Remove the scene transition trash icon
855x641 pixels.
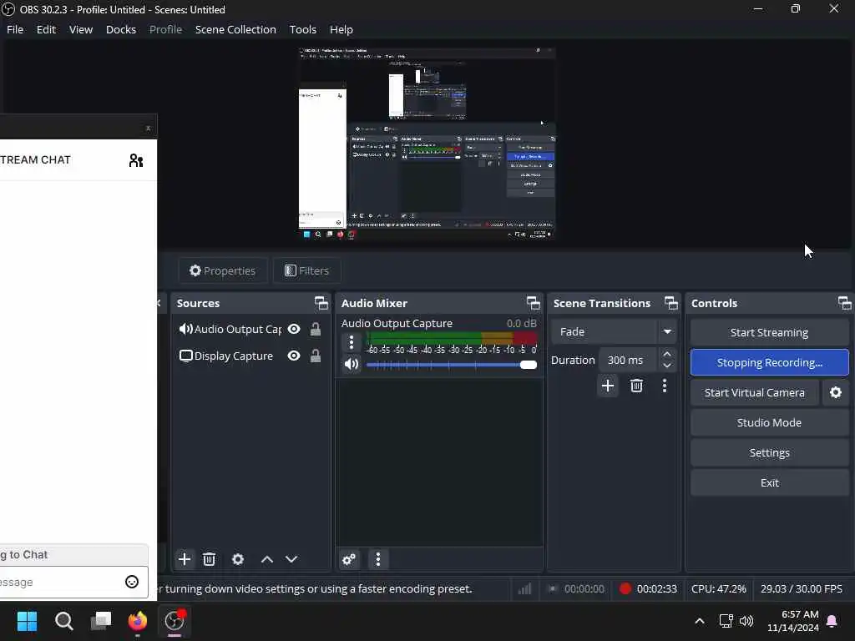636,386
